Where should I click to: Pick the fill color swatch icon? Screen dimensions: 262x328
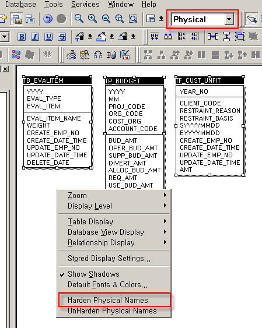102,37
